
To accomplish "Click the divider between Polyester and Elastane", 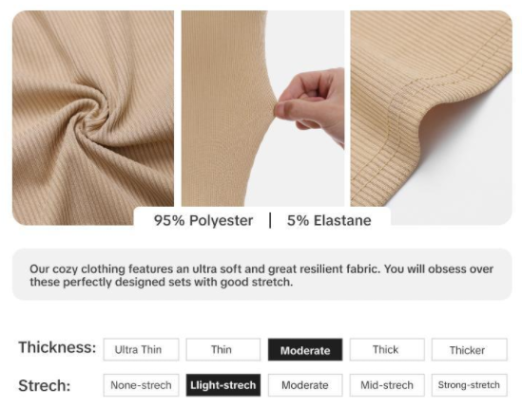I will [x=270, y=221].
